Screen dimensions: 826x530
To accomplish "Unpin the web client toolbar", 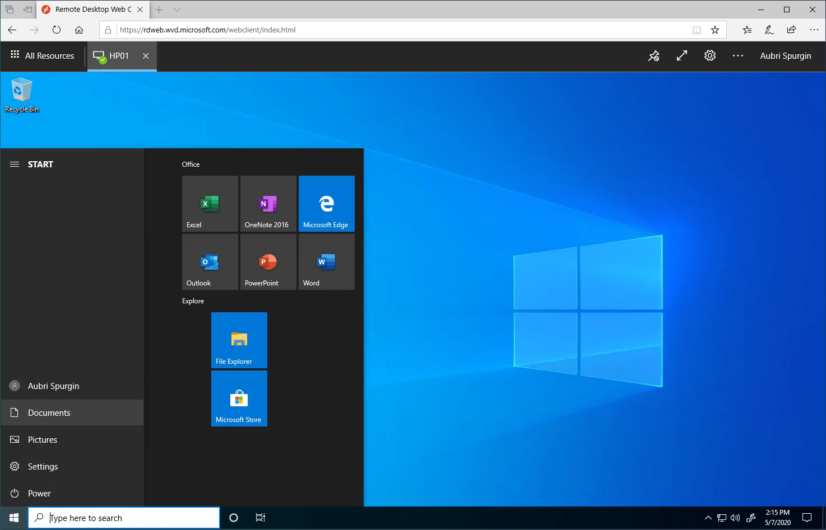I will coord(654,56).
